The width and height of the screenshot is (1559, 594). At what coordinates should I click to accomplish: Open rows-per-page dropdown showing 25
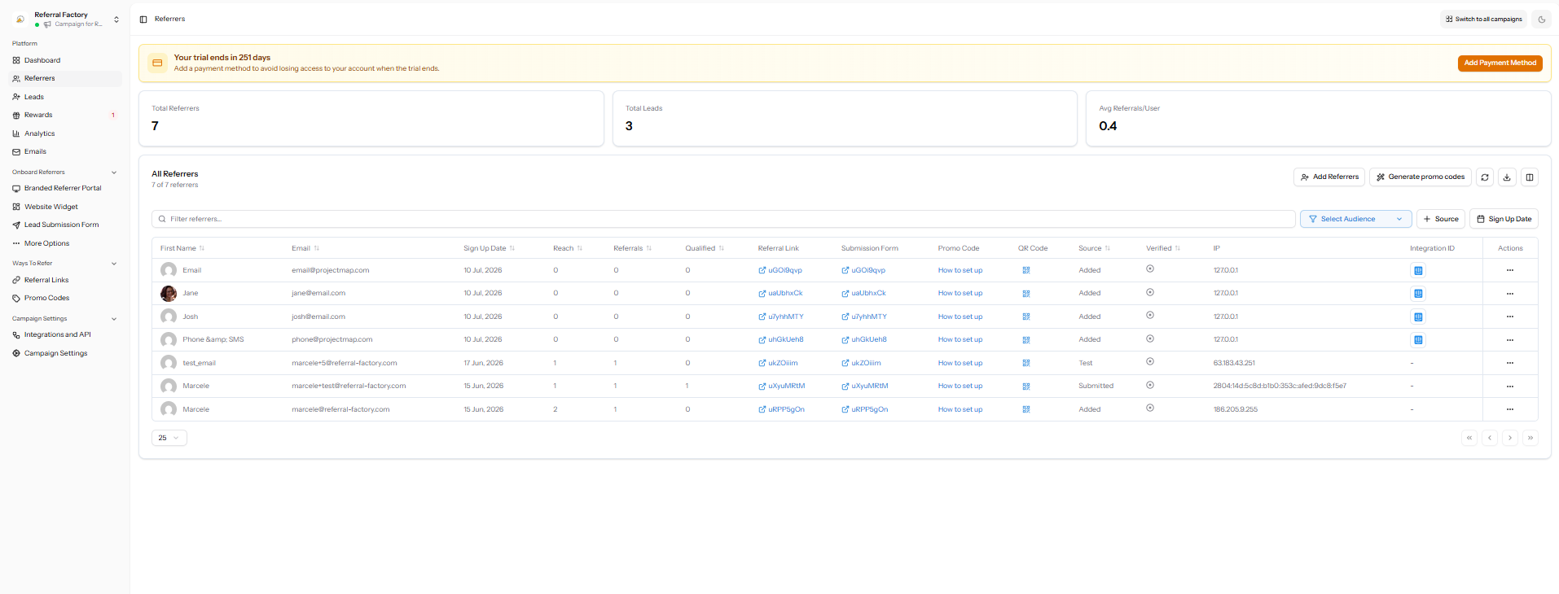[x=169, y=438]
